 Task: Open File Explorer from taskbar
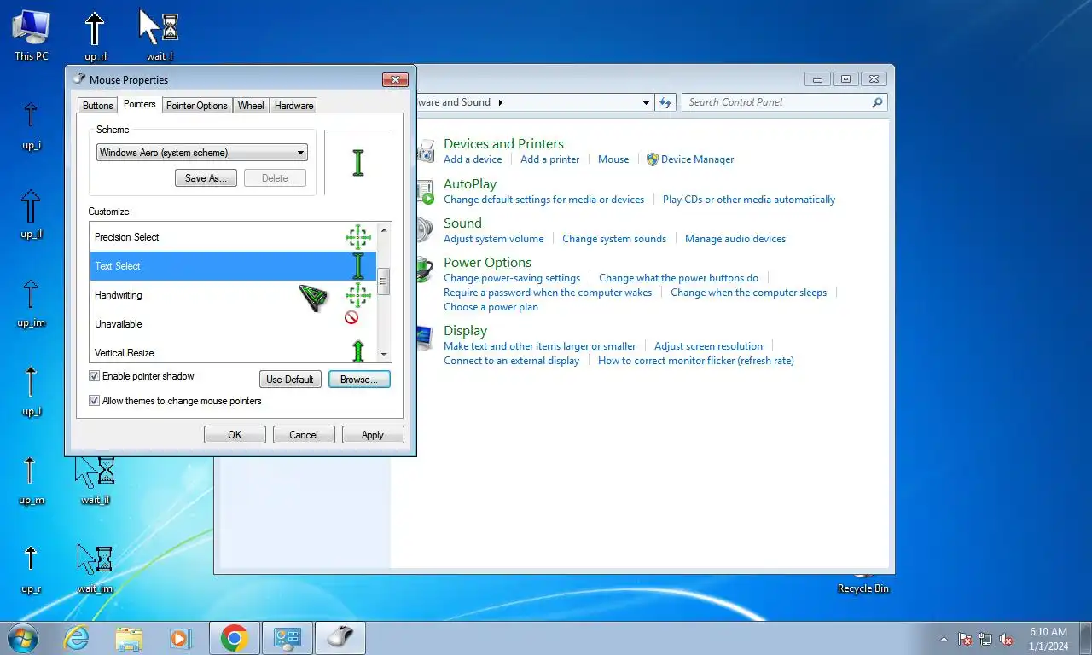[129, 638]
